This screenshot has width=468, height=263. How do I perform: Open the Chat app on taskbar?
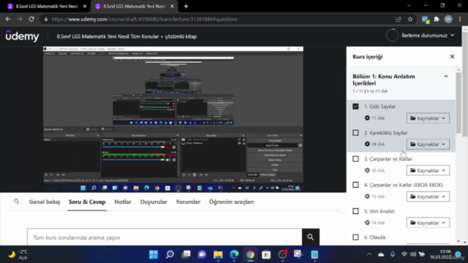[202, 254]
